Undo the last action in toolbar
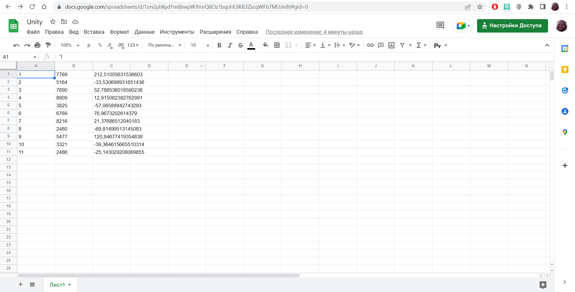This screenshot has width=575, height=292. pyautogui.click(x=16, y=45)
